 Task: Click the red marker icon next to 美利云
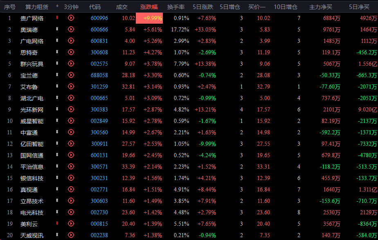[x=57, y=224]
